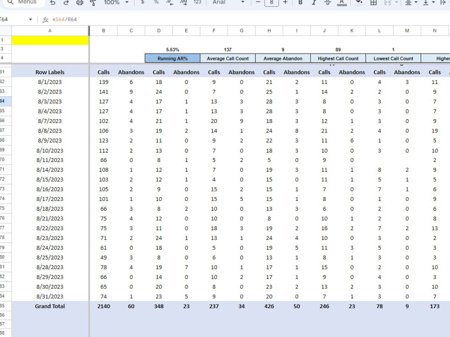Click the Highest Call Count header cell
This screenshot has width=450, height=337.
point(338,58)
